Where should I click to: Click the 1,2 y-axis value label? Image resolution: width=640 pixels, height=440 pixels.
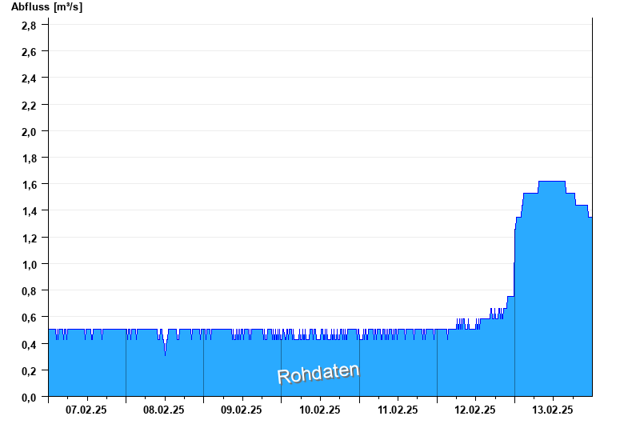click(x=29, y=238)
